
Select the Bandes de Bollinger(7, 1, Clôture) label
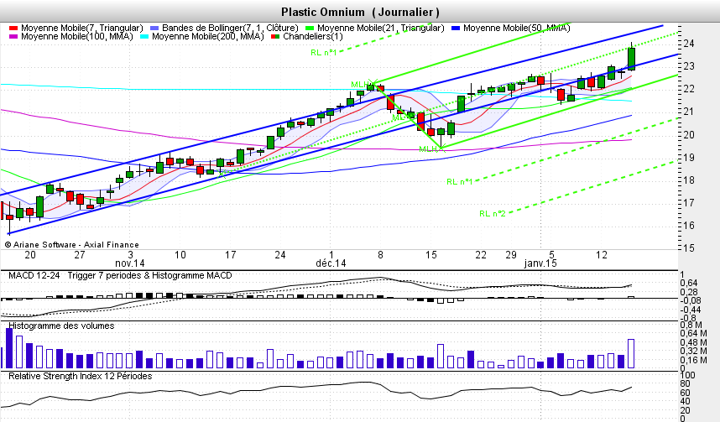coord(230,28)
